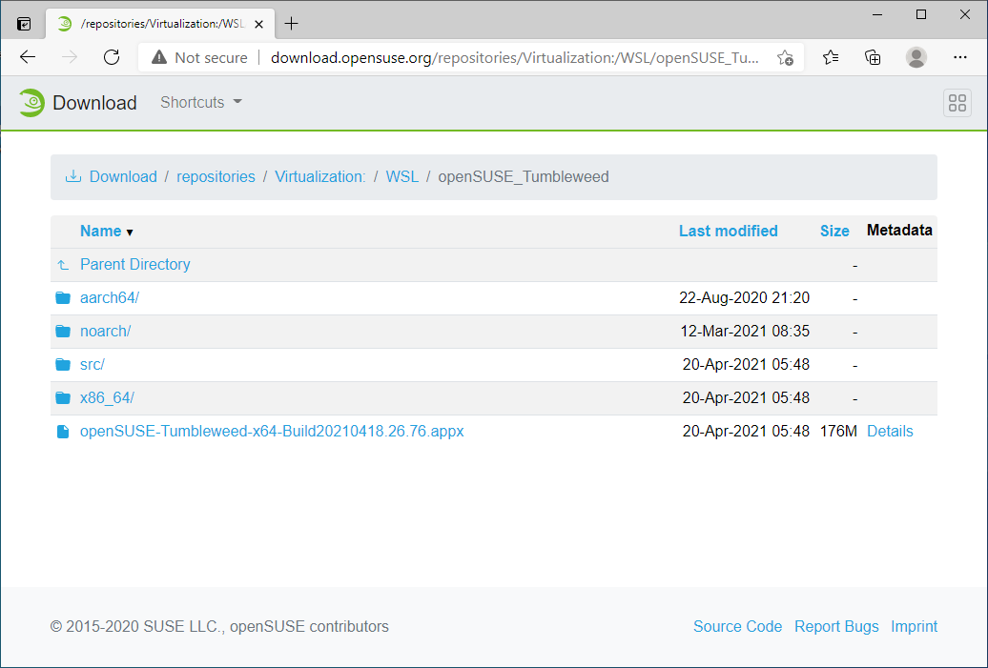Screen dimensions: 988x668
Task: Open Report Bugs footer link
Action: [836, 626]
